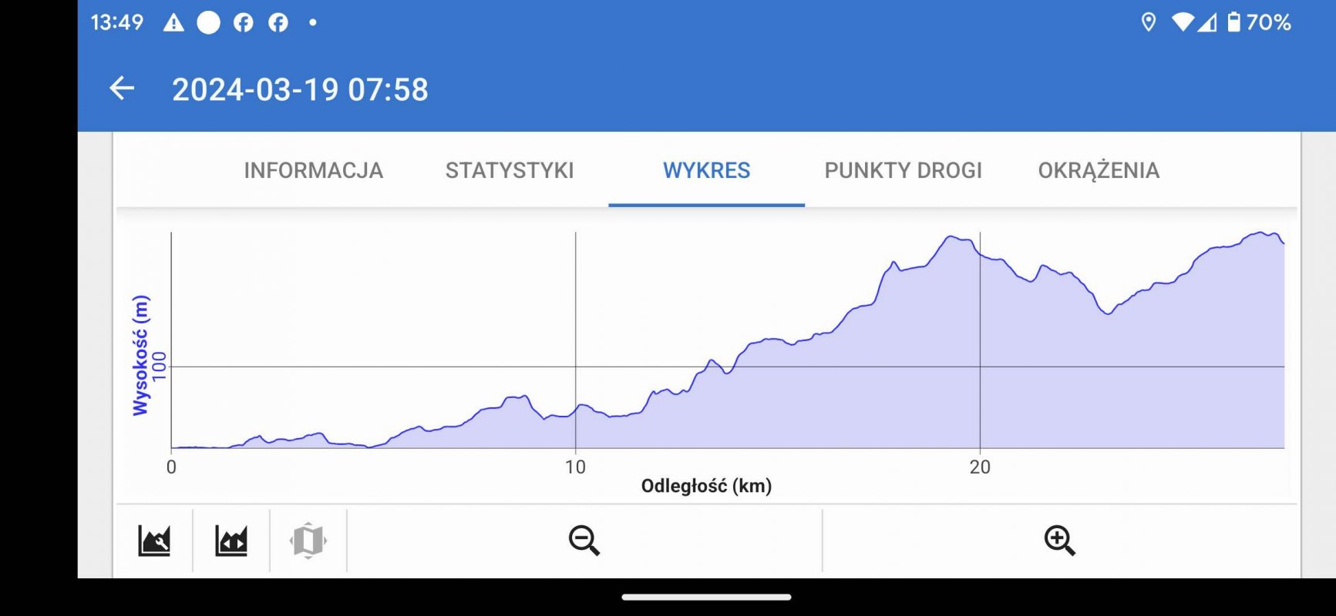This screenshot has height=616, width=1336.
Task: Switch to the OKRĄŻENIA tab
Action: coord(1099,170)
